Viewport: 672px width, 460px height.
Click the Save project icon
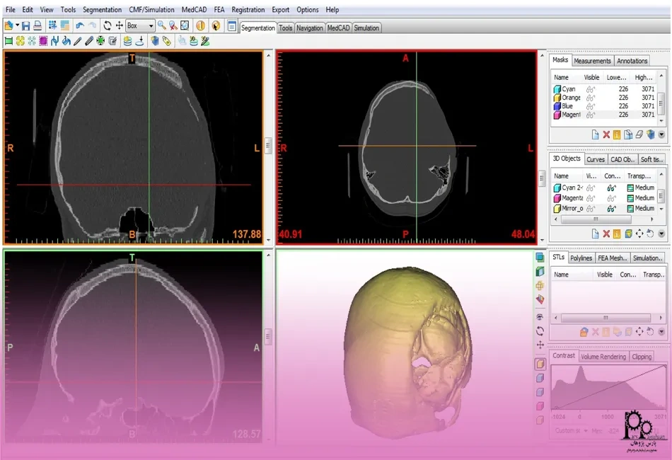(x=27, y=25)
